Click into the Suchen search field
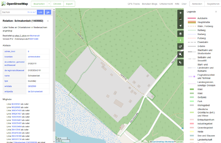 pos(14,12)
